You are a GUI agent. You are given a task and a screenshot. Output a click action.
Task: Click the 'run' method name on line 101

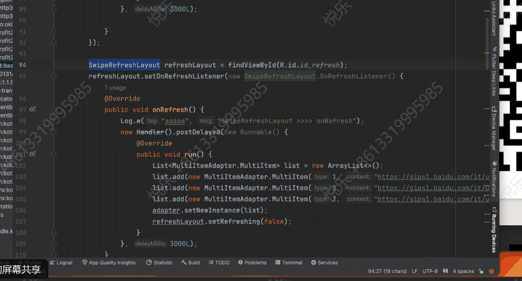pos(190,154)
